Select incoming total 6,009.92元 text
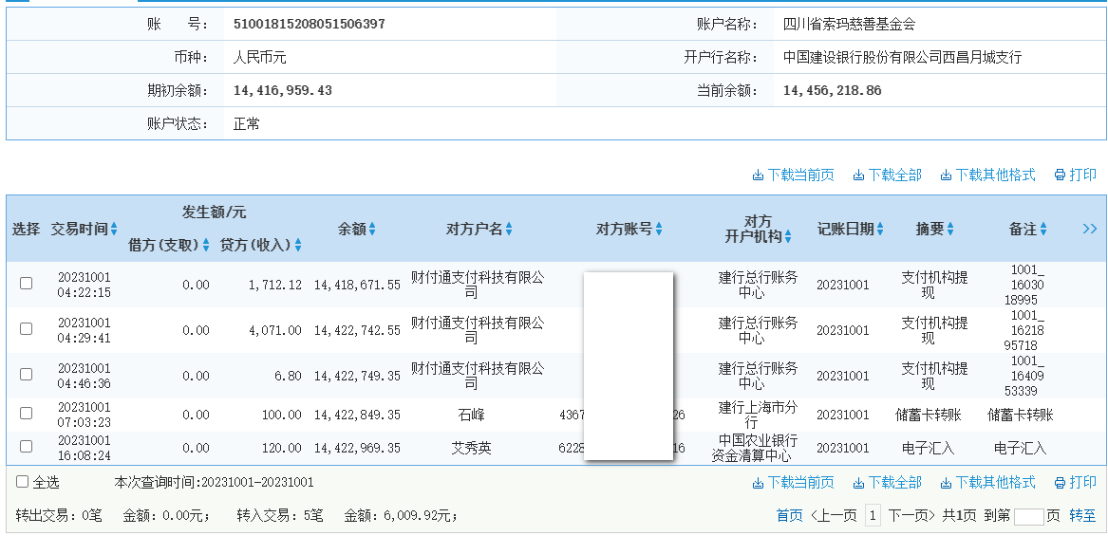1108x536 pixels. tap(401, 516)
